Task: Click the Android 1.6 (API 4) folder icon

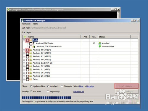Action: [31, 73]
